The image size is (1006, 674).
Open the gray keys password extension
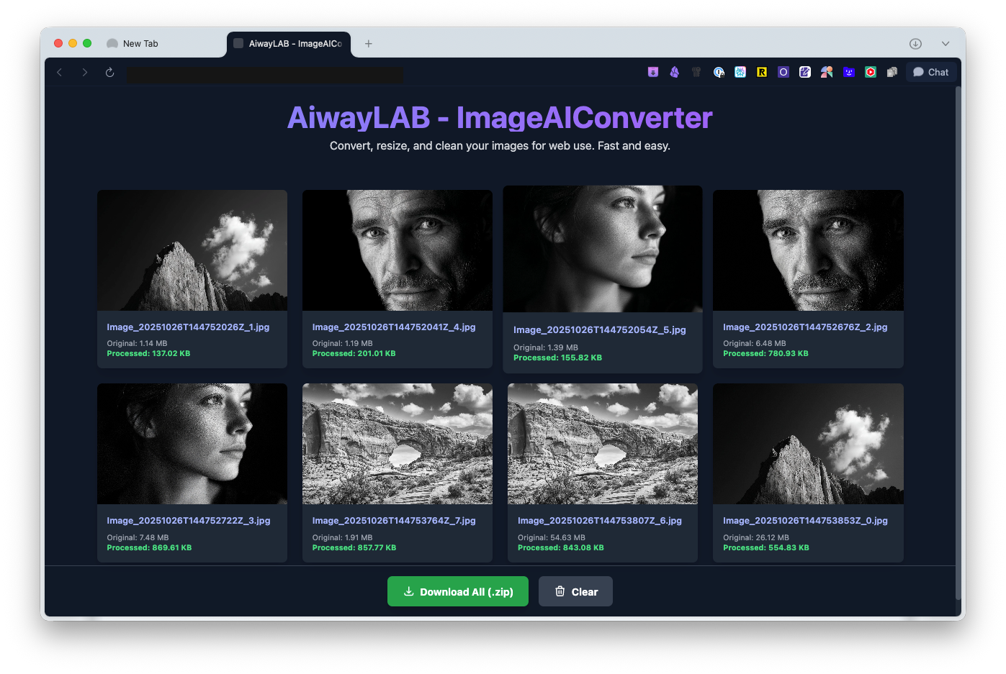(696, 72)
